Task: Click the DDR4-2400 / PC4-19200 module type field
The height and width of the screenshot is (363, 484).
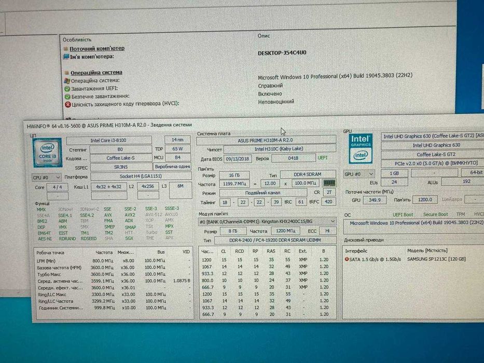Action: click(x=275, y=240)
